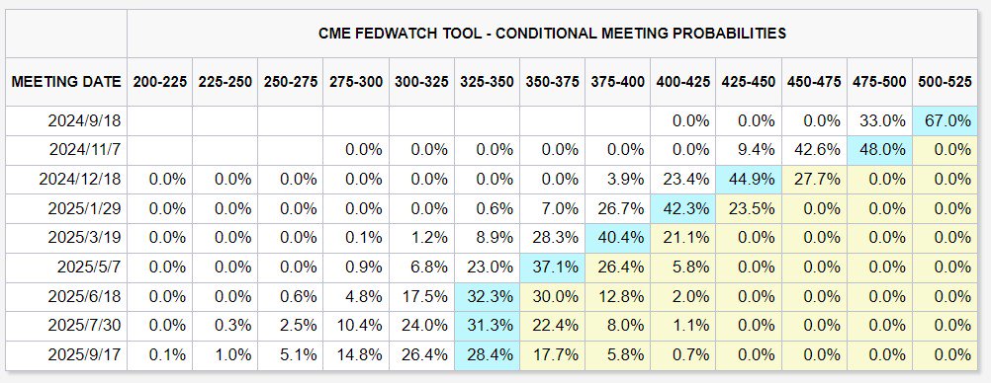Select the 42.3% cell for 2025/1/29

point(682,209)
